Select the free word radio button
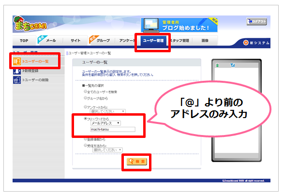 (x=85, y=119)
